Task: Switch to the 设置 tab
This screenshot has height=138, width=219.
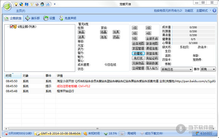Action: 49,18
